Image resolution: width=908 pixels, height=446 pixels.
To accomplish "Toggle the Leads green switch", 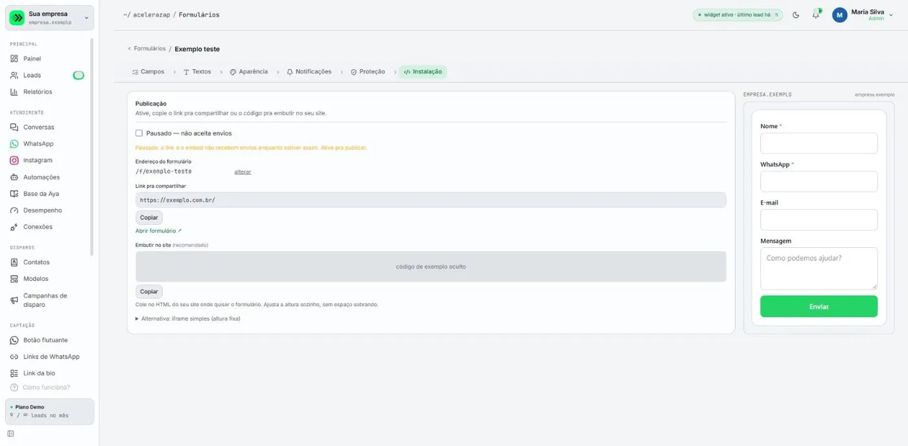I will tap(78, 75).
